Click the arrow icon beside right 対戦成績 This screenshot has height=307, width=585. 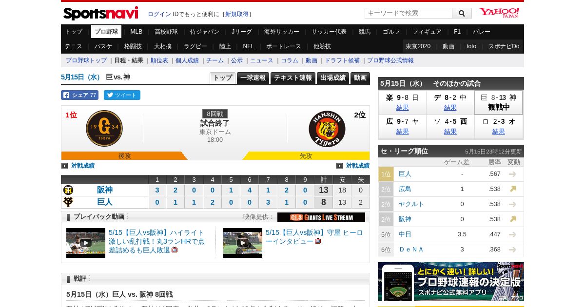[x=339, y=166]
